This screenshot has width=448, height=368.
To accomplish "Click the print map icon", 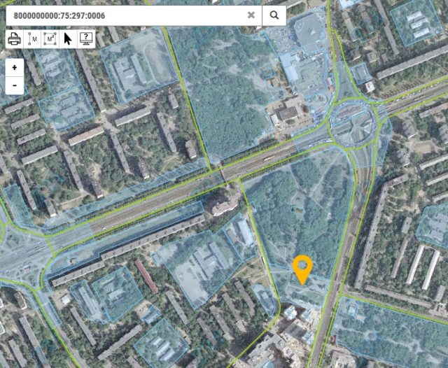I will pos(14,39).
